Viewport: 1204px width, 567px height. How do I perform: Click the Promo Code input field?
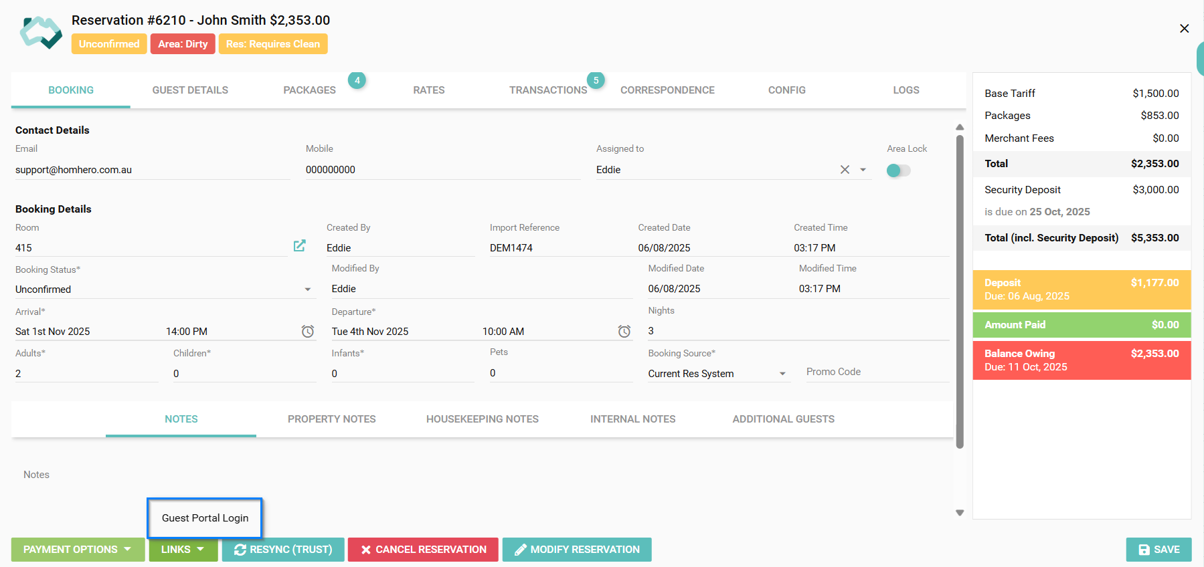(x=876, y=372)
